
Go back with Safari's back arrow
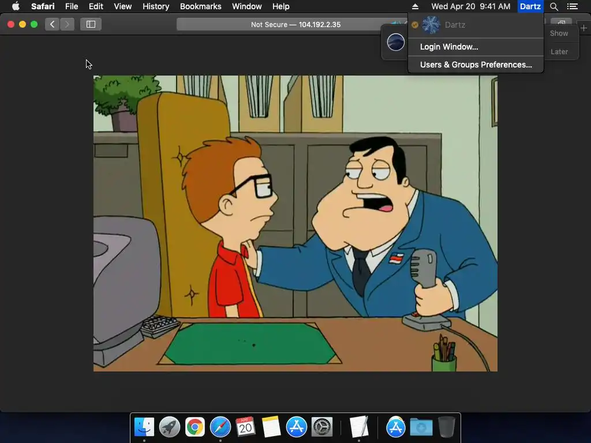tap(53, 24)
